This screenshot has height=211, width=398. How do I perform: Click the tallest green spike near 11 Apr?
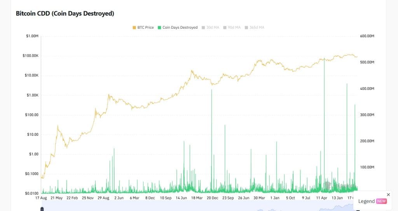(x=324, y=116)
